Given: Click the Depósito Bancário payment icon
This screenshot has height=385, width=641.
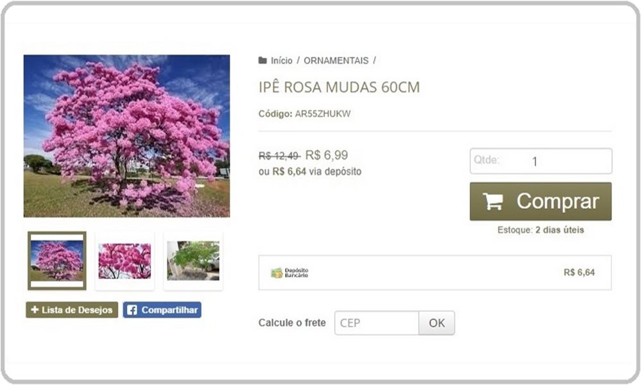Looking at the screenshot, I should pos(277,273).
